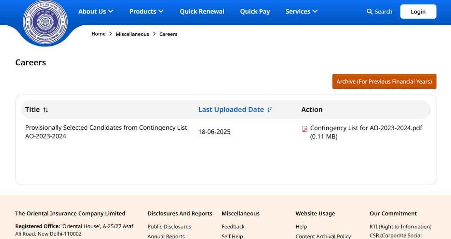
Task: Open Self Help in the footer
Action: click(x=232, y=236)
